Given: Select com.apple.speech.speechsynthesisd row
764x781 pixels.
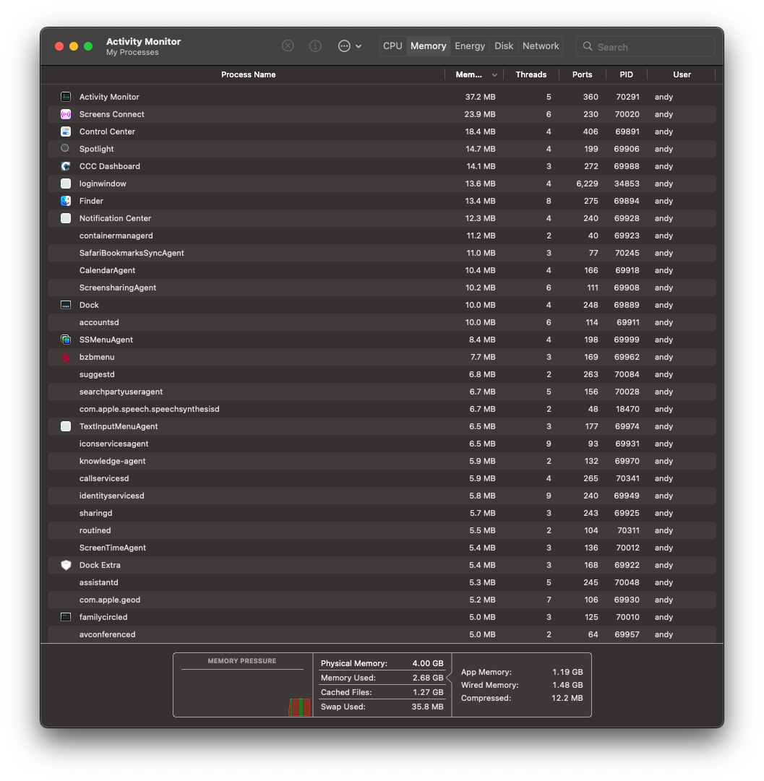Looking at the screenshot, I should click(x=382, y=409).
